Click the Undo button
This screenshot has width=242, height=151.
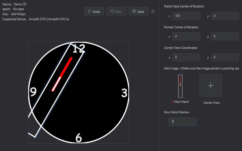[x=94, y=11]
